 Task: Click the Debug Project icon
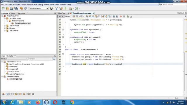pos(71,8)
